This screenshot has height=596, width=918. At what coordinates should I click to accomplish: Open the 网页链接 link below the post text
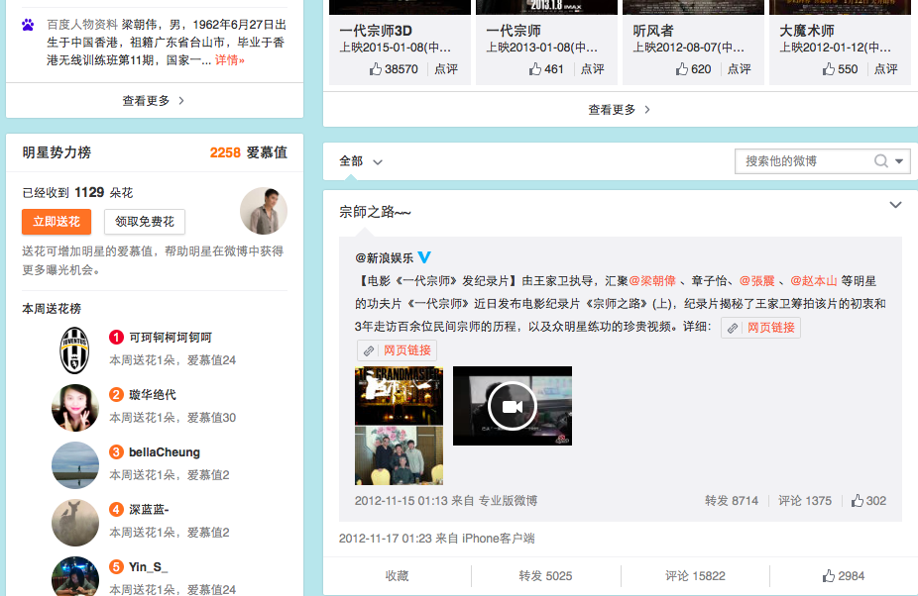click(397, 350)
